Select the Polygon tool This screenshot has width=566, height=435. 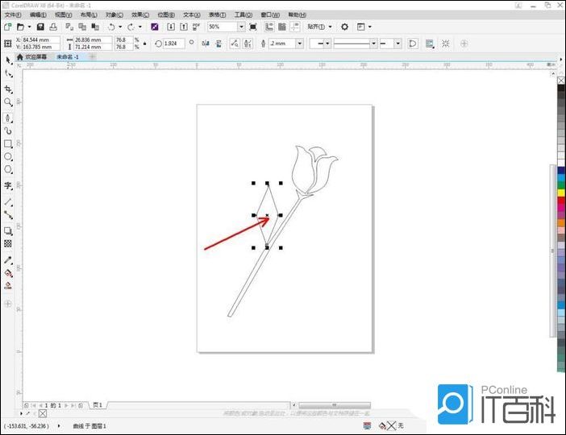(8, 169)
